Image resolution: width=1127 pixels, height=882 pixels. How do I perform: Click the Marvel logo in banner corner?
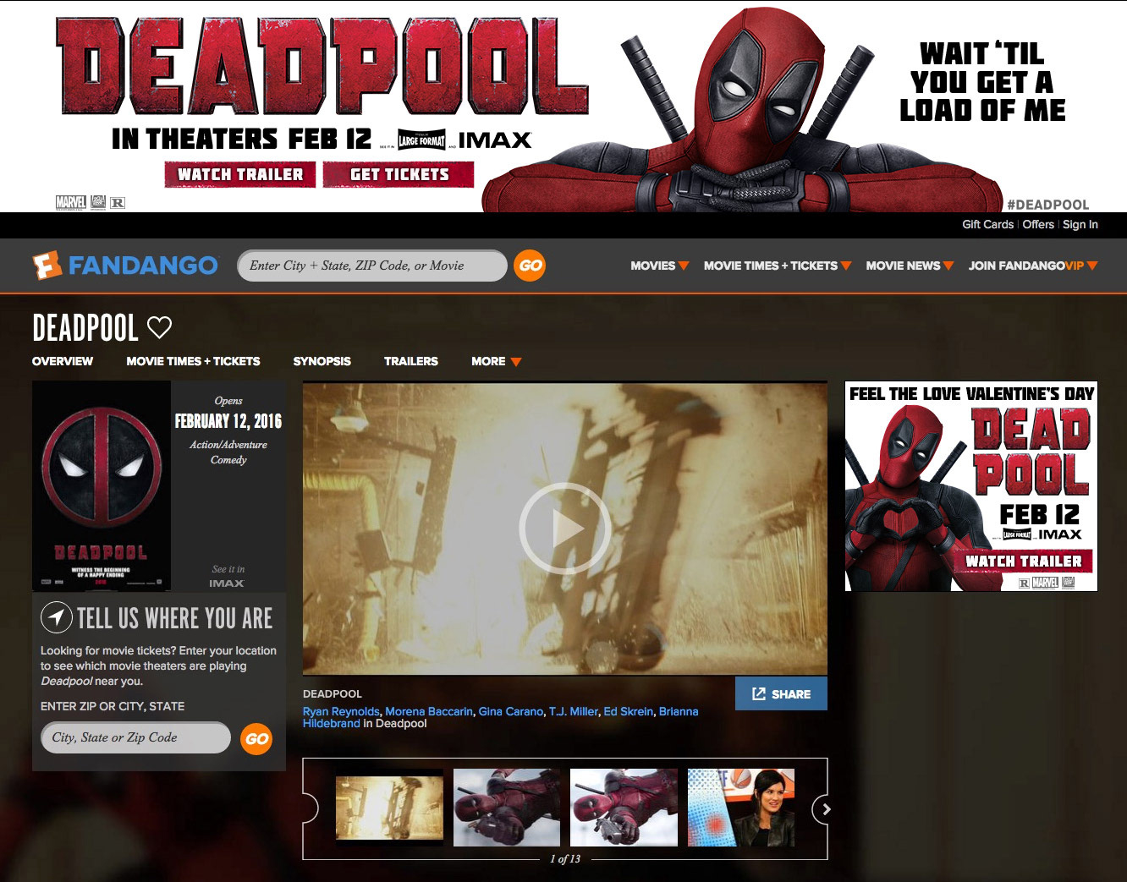click(x=70, y=202)
